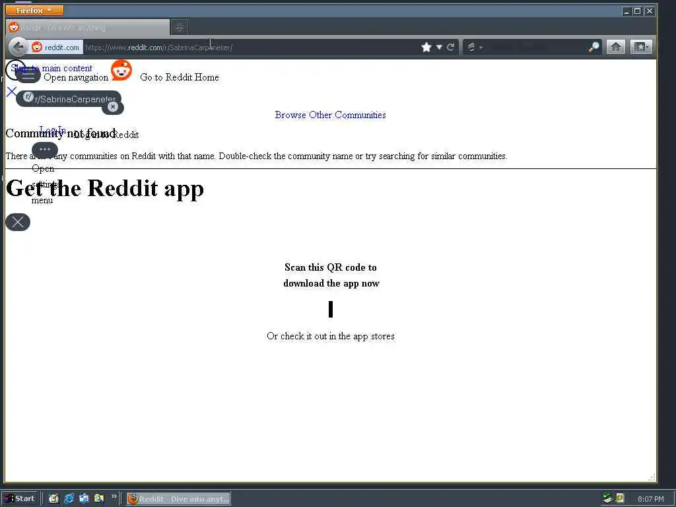The image size is (676, 507).
Task: Launch Internet Explorer from quick launch
Action: pos(69,498)
